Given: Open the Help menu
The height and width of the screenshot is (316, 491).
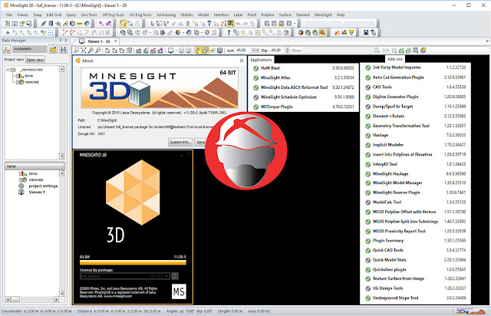Looking at the screenshot, I should pos(341,15).
